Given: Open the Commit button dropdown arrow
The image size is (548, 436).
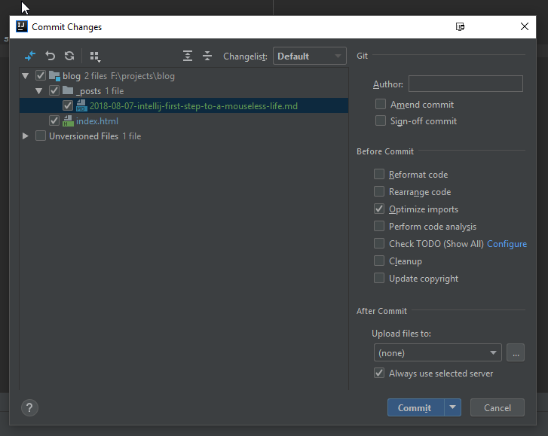Looking at the screenshot, I should coord(452,408).
